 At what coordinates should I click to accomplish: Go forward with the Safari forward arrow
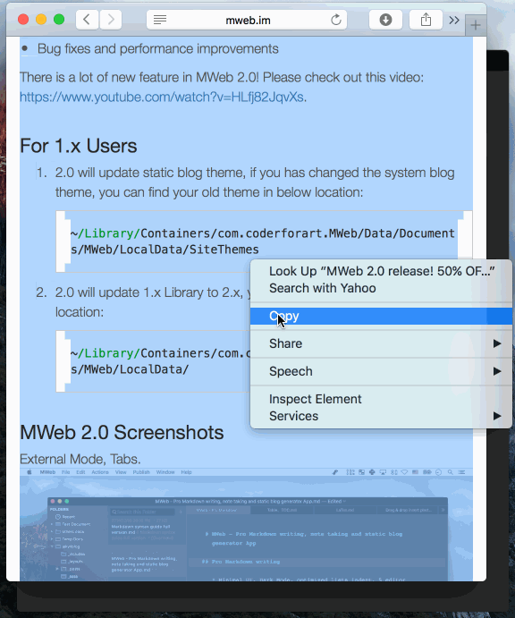click(x=111, y=20)
